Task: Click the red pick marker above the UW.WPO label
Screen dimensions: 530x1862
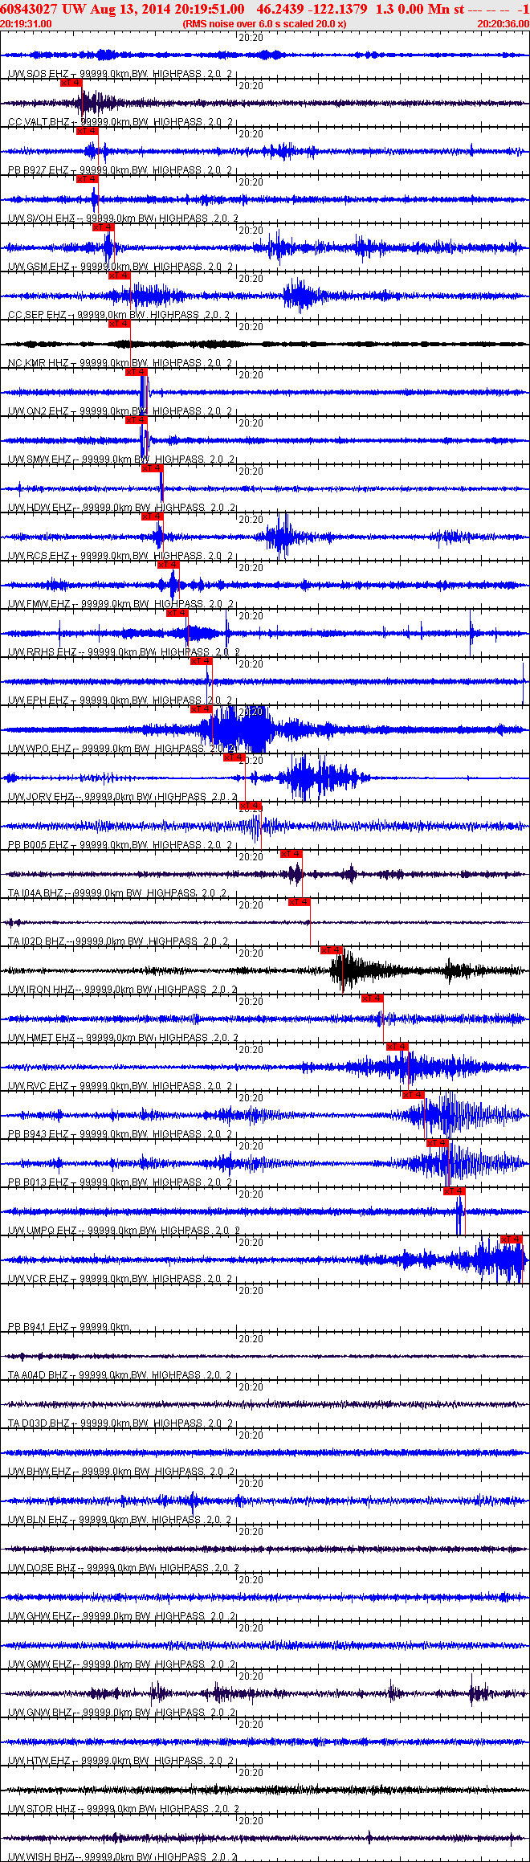Action: pos(201,709)
